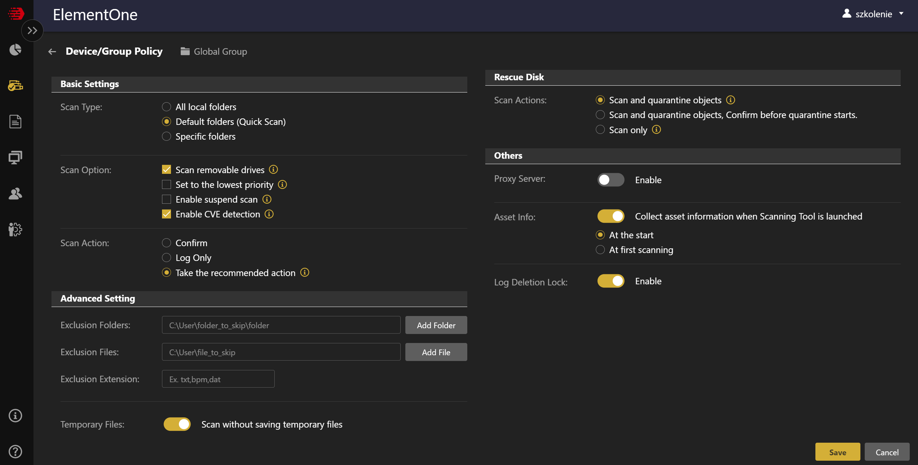Open the reports document icon

point(15,122)
